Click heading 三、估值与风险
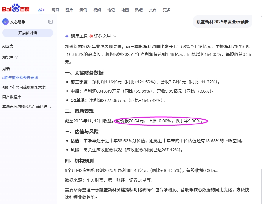This screenshot has height=204, width=263. pos(82,132)
